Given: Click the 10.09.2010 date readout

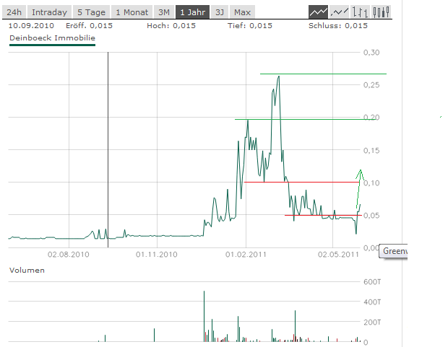Looking at the screenshot, I should point(31,26).
